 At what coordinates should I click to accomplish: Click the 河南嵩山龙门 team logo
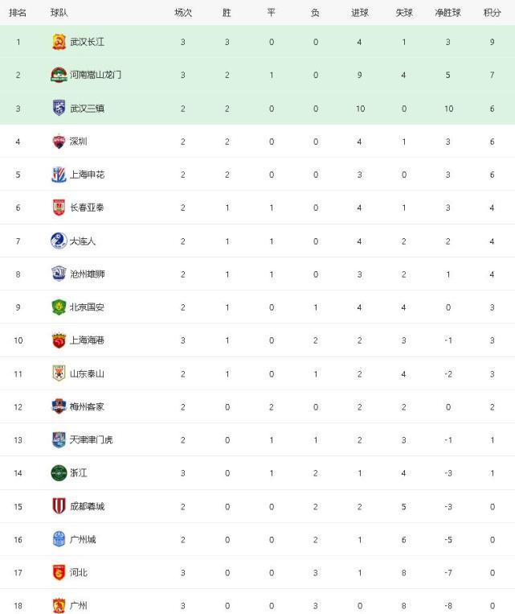point(59,75)
